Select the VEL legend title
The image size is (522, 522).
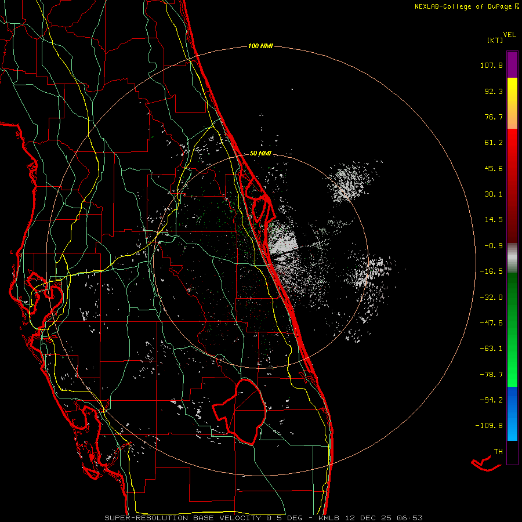509,35
